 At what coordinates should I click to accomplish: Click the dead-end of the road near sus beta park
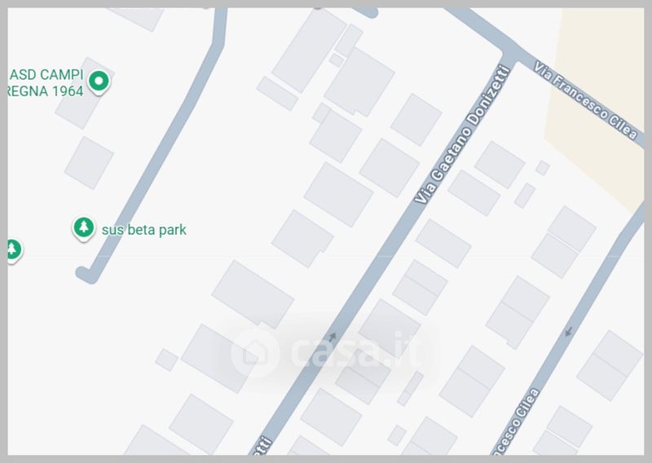click(x=86, y=275)
